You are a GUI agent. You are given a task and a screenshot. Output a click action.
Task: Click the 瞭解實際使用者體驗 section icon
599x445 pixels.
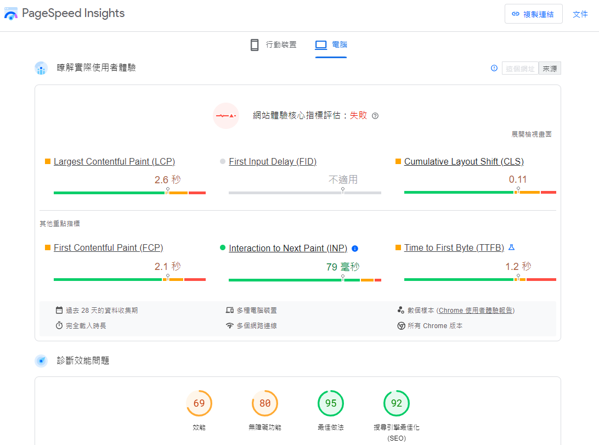coord(41,68)
